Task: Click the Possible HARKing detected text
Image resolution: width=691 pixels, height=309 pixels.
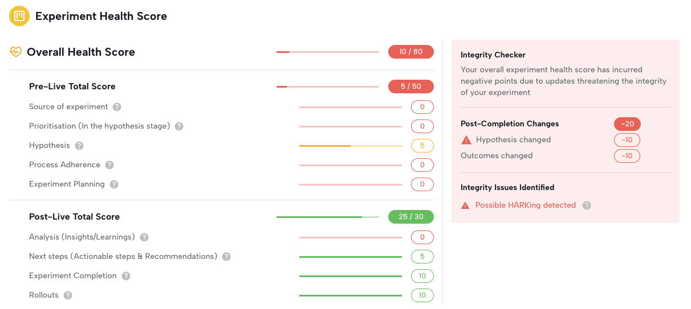Action: point(526,205)
